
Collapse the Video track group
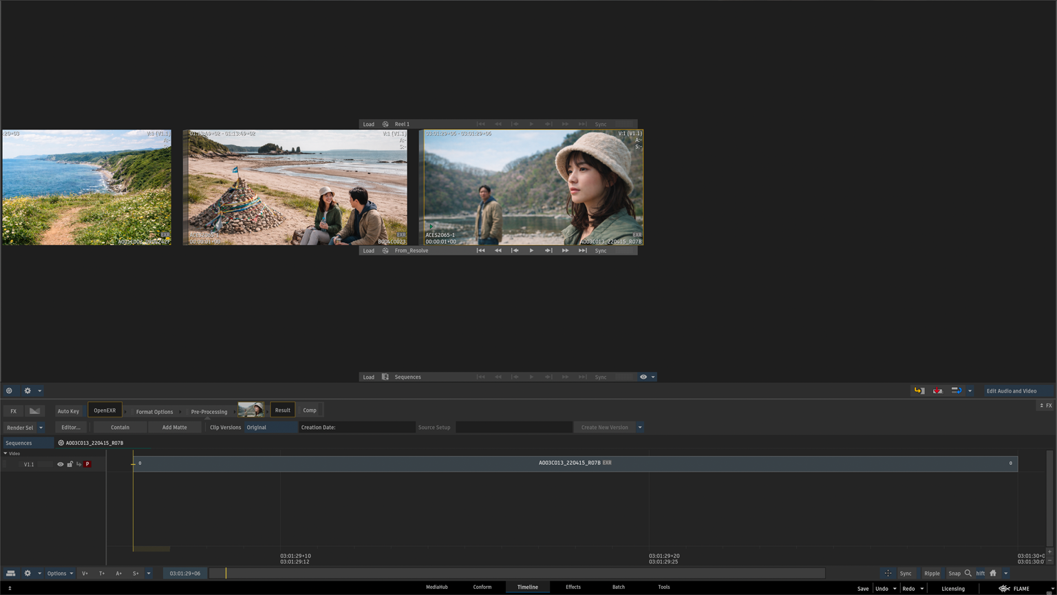6,453
